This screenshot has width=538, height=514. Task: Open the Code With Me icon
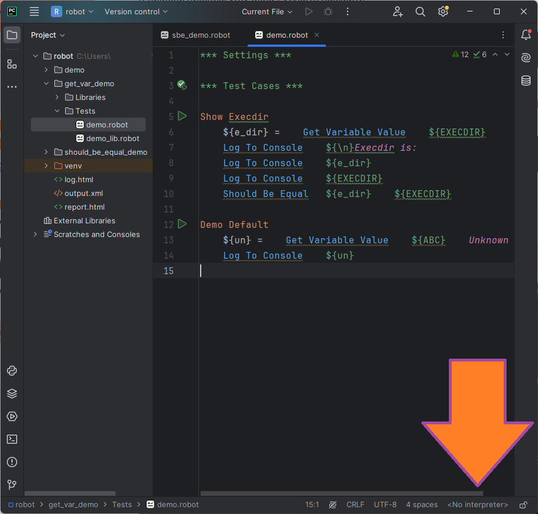tap(398, 11)
